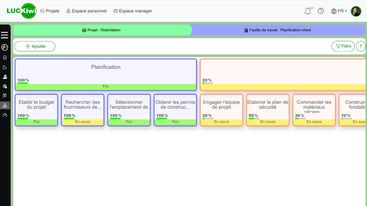
Task: Select the contacts person icon in the sidebar
Action: pyautogui.click(x=4, y=77)
